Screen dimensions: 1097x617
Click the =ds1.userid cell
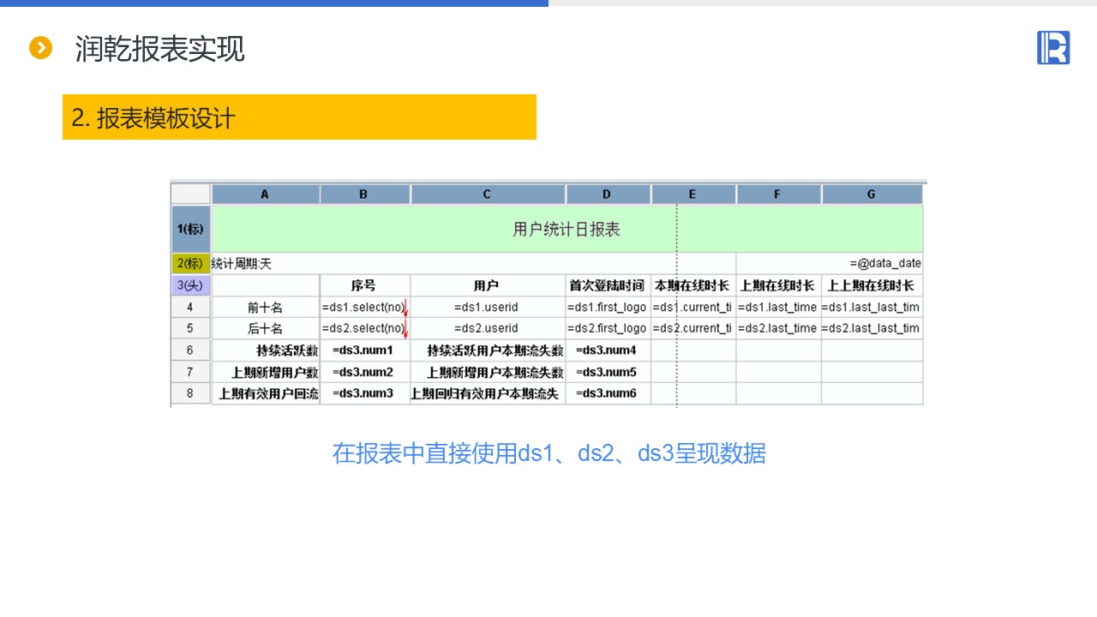click(x=488, y=307)
